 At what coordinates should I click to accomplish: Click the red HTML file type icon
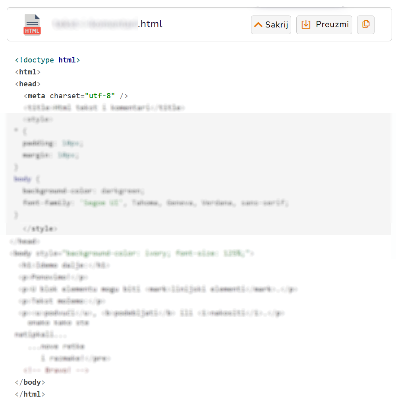click(32, 25)
